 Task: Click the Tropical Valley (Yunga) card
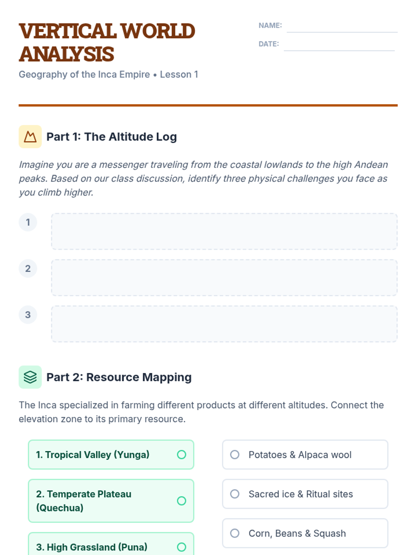pyautogui.click(x=111, y=455)
